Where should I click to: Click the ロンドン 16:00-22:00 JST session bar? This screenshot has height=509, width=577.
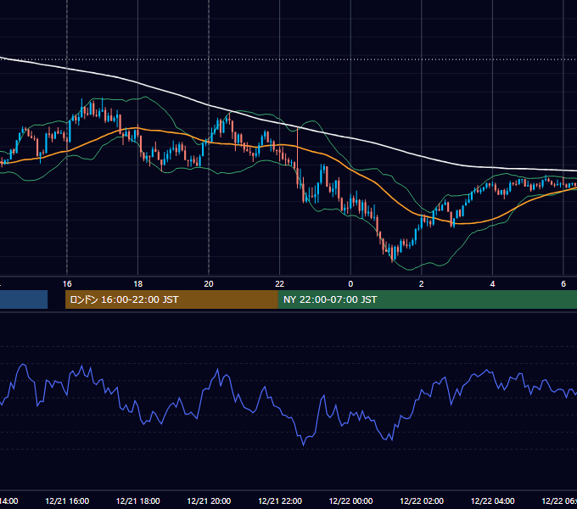pos(171,299)
